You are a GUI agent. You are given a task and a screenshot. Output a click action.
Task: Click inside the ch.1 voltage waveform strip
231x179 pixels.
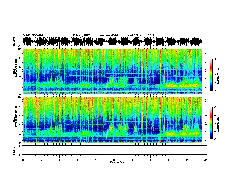tap(113, 42)
